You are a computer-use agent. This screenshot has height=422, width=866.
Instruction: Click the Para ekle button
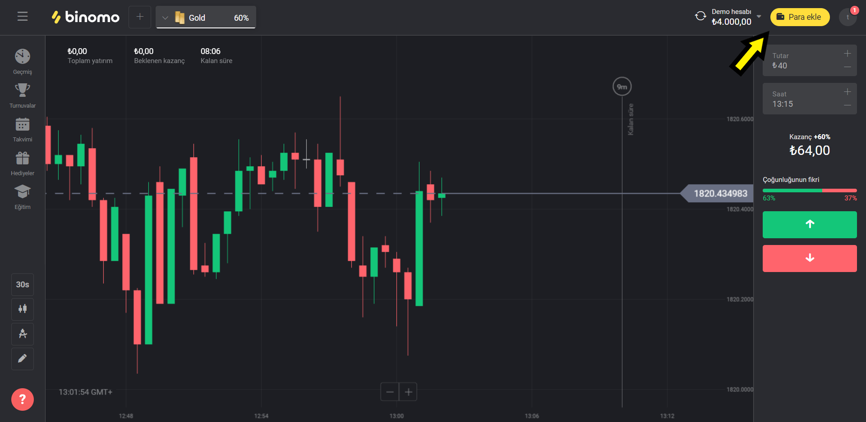[x=800, y=17]
